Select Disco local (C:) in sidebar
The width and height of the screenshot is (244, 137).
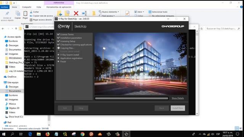pyautogui.click(x=14, y=116)
